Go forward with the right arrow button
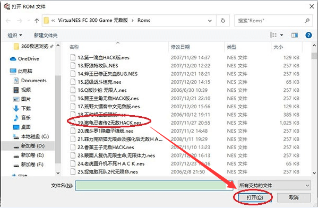Screen dimensions: 318x208 pyautogui.click(x=20, y=21)
